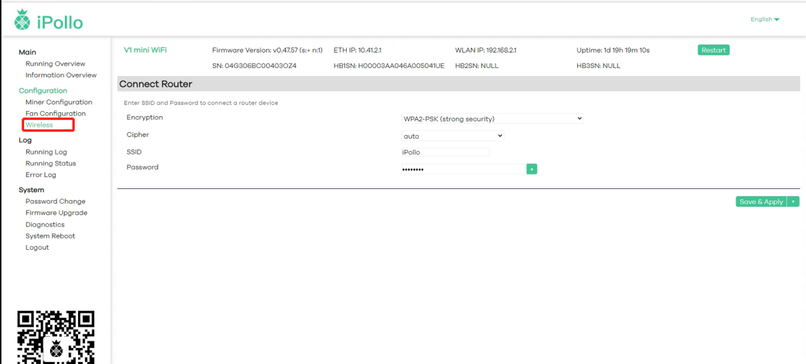Go to Information Overview page
Screen dimensions: 806x364
pyautogui.click(x=61, y=75)
